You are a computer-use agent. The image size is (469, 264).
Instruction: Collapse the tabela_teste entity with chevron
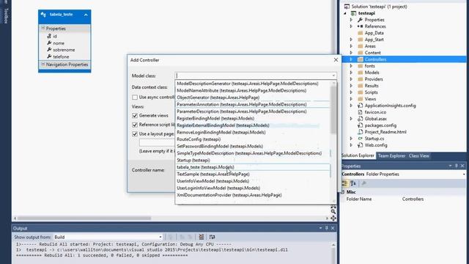click(86, 15)
